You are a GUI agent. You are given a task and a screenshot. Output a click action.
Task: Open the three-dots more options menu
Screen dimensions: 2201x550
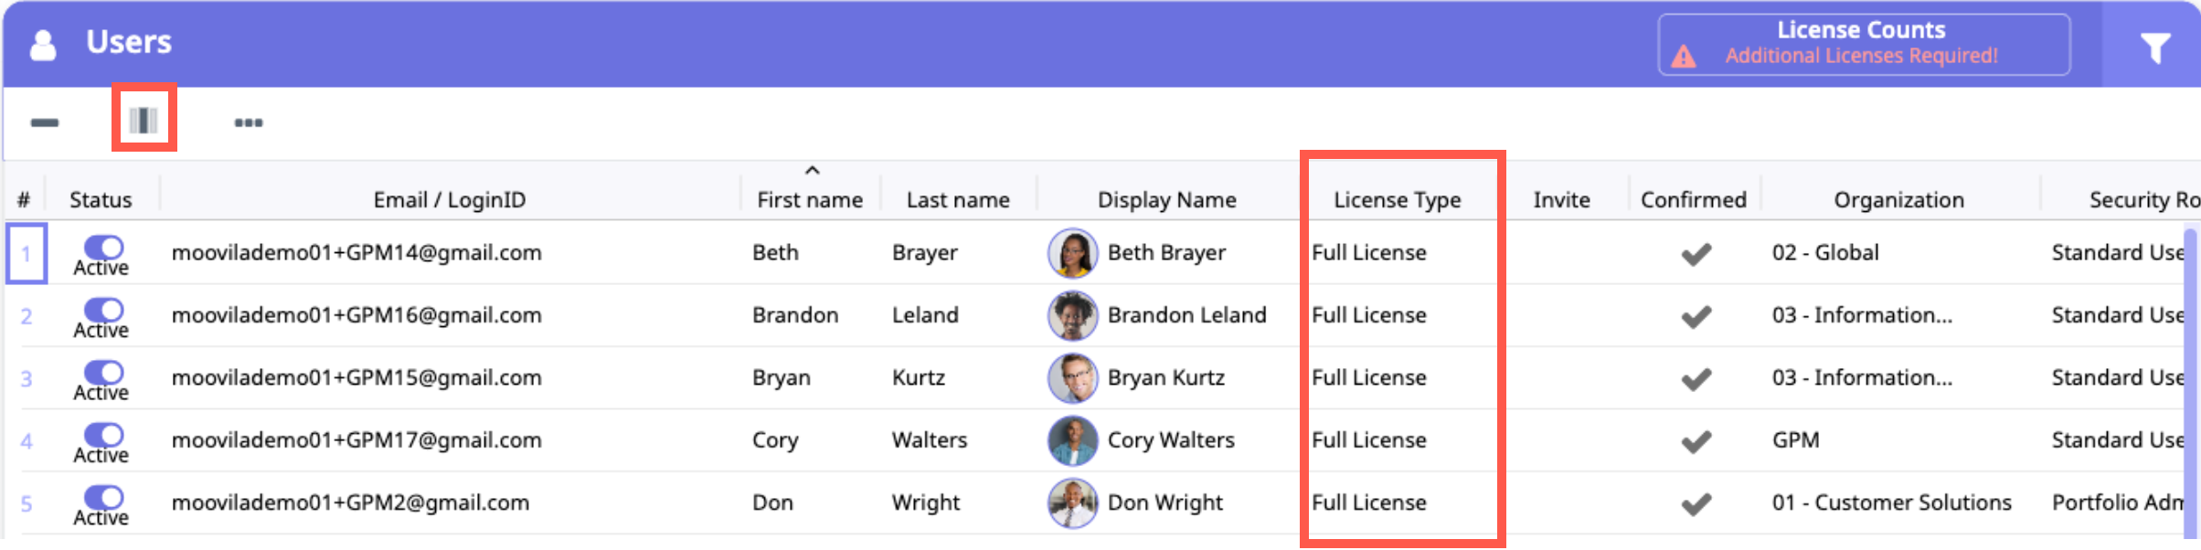(x=248, y=122)
